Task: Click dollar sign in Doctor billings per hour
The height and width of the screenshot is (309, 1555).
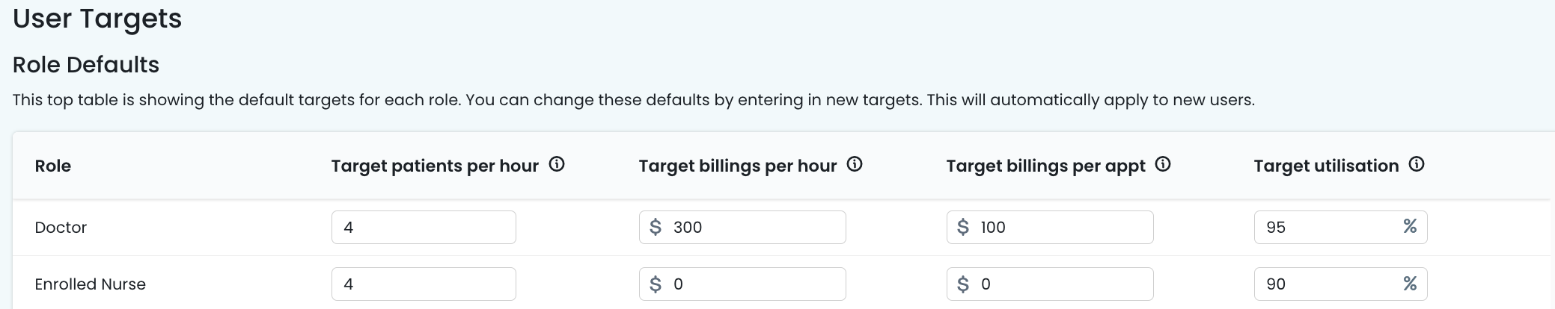Action: tap(656, 227)
